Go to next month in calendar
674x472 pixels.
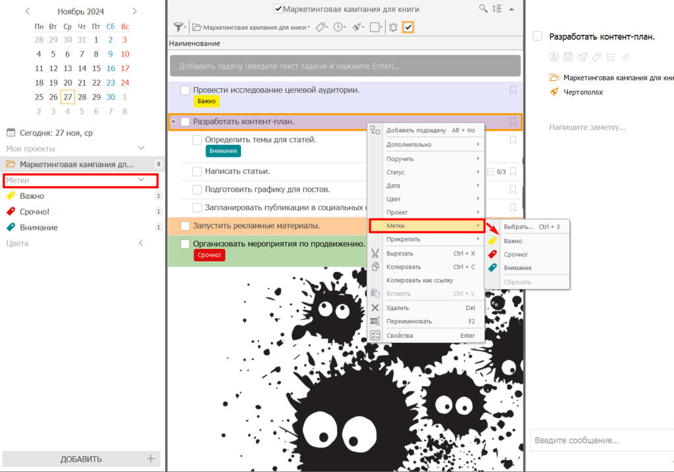coord(135,11)
